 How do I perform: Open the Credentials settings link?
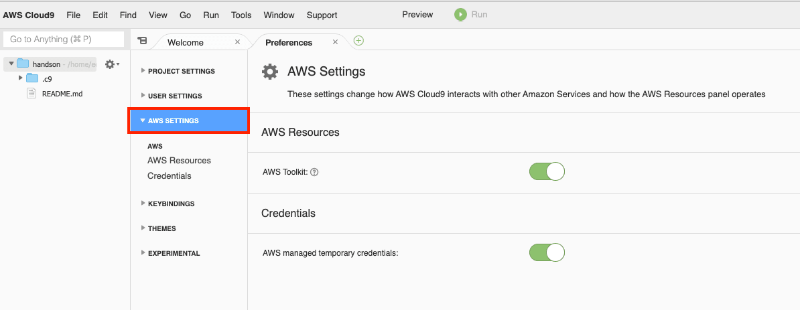point(170,176)
